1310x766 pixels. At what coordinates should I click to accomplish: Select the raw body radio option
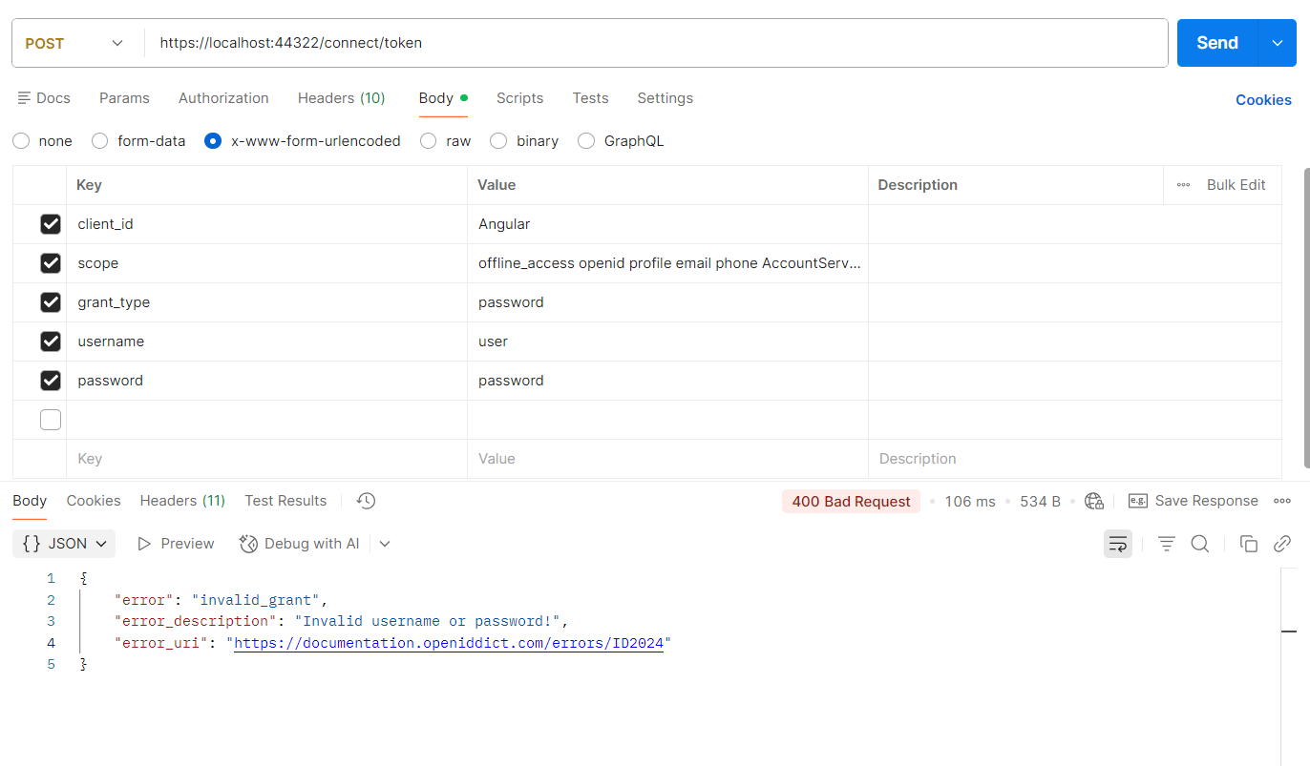429,141
